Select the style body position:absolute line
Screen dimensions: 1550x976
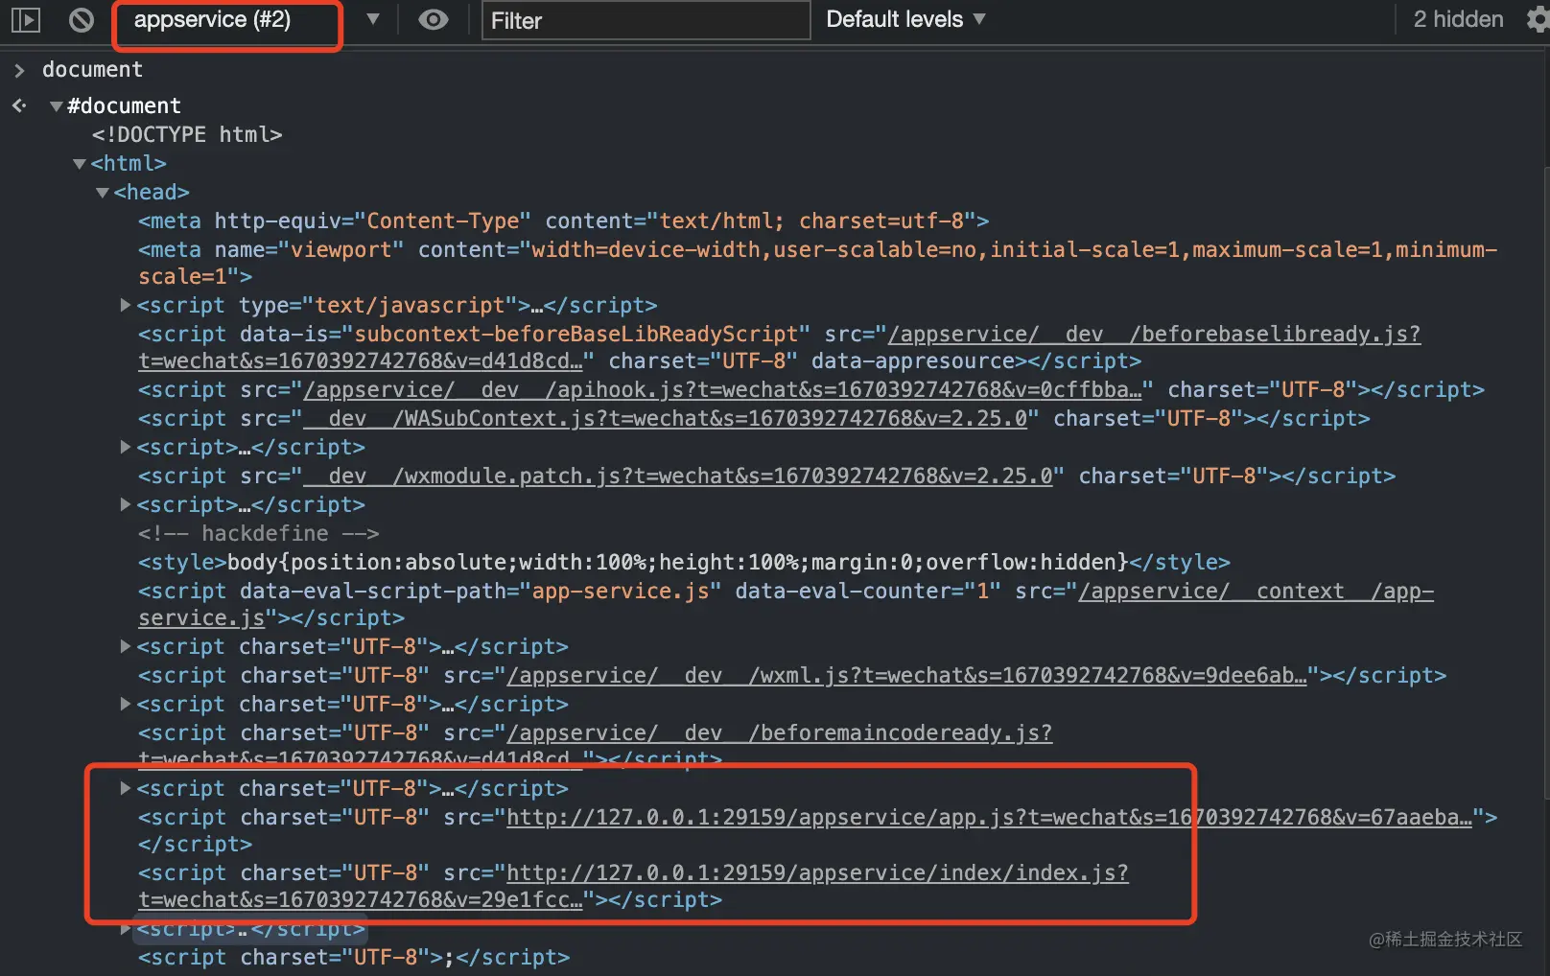point(684,562)
